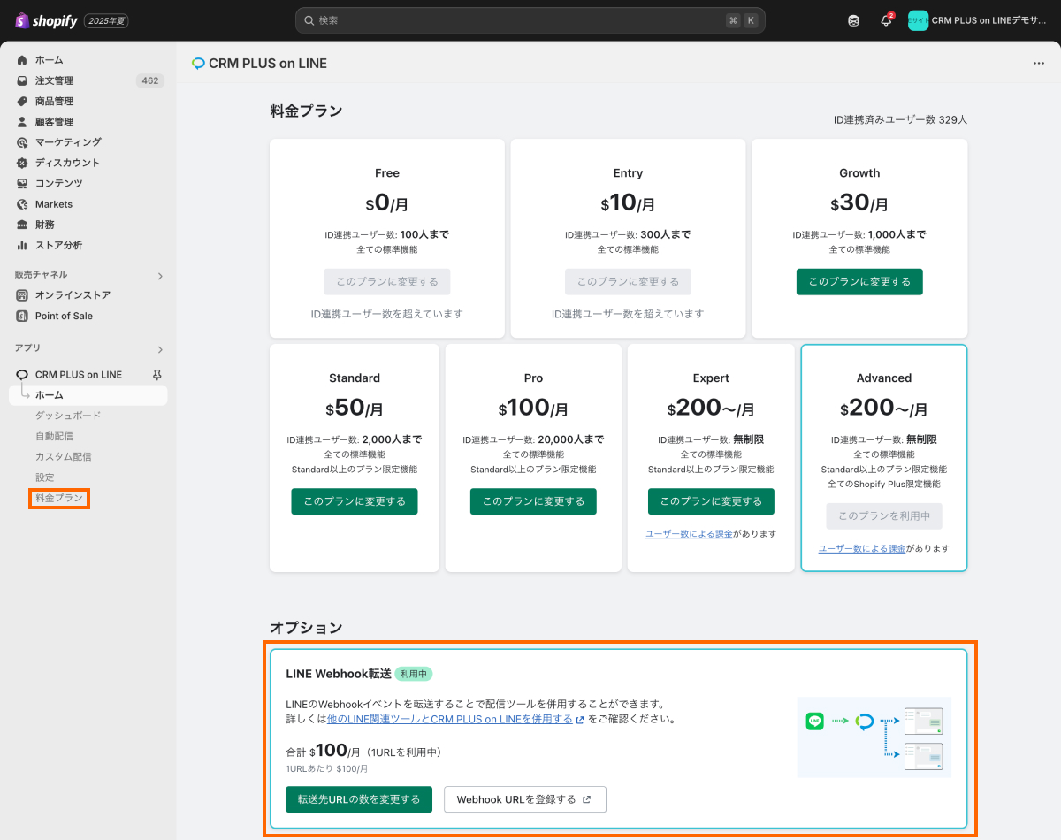Click the オプション section heading
Image resolution: width=1061 pixels, height=840 pixels.
(306, 628)
